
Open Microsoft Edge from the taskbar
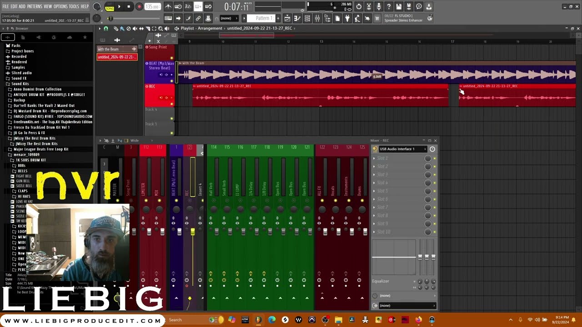[x=272, y=320]
